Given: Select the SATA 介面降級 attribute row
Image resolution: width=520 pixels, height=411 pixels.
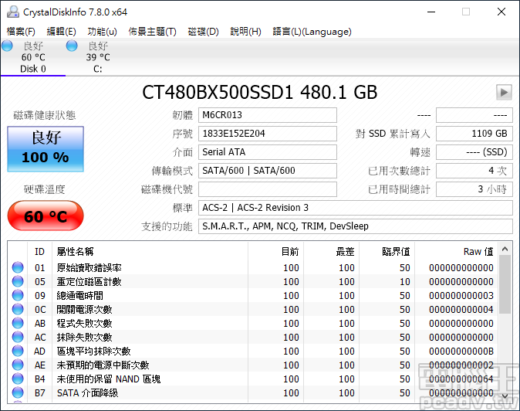Looking at the screenshot, I should tap(253, 393).
